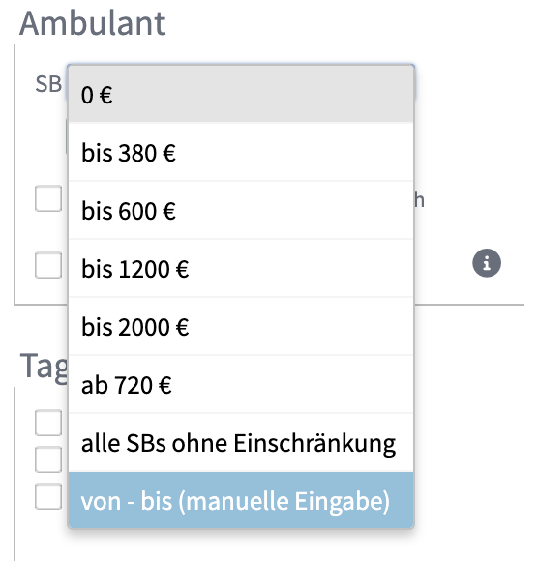Screen dimensions: 538x561
Task: Click the partially hidden Tag section heading
Action: pos(44,366)
